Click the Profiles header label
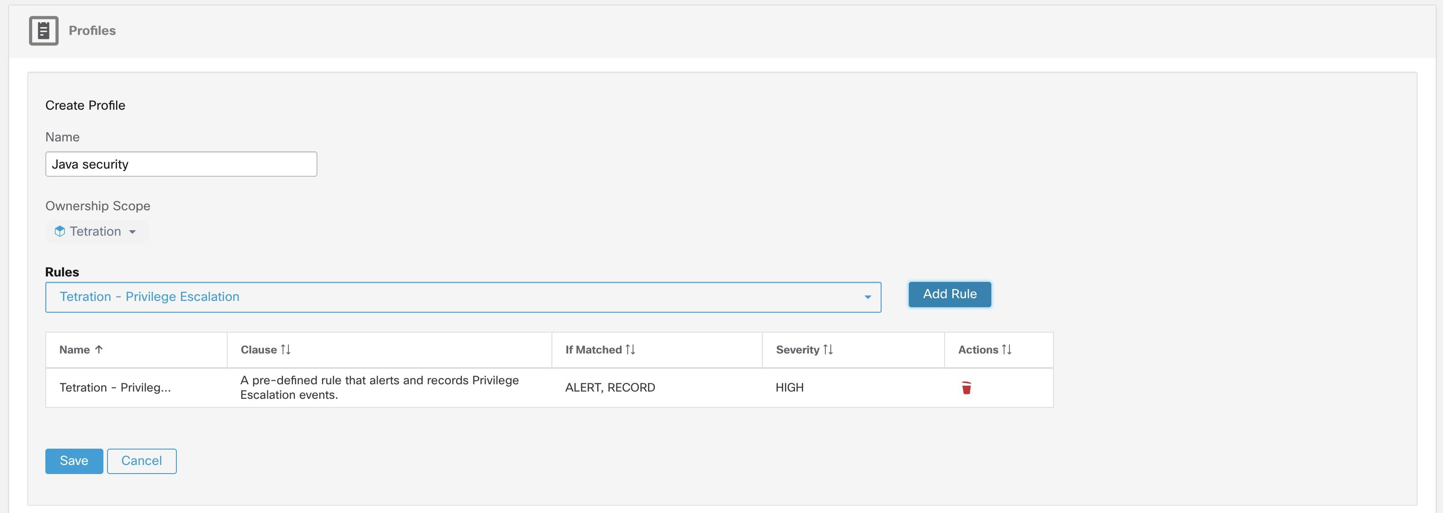 91,31
